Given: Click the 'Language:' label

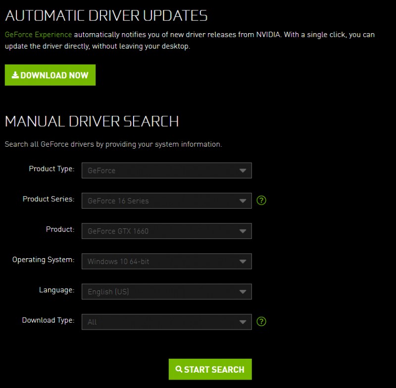Looking at the screenshot, I should click(56, 290).
